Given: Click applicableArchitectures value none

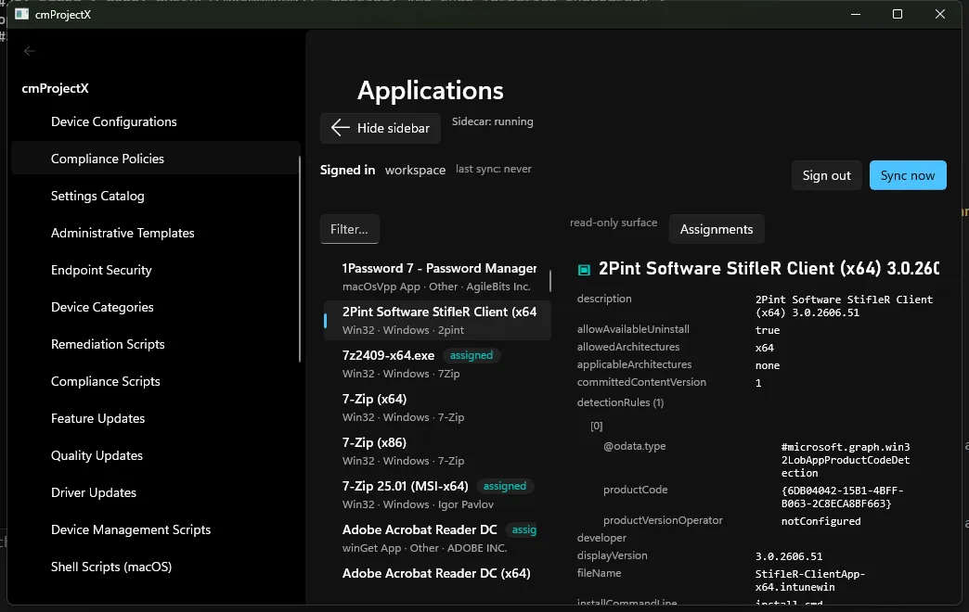Looking at the screenshot, I should (768, 365).
